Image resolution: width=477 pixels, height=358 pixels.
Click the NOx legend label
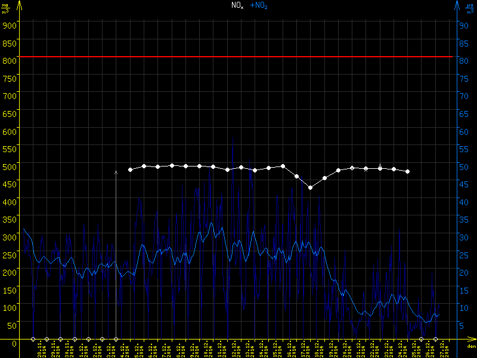click(x=237, y=5)
